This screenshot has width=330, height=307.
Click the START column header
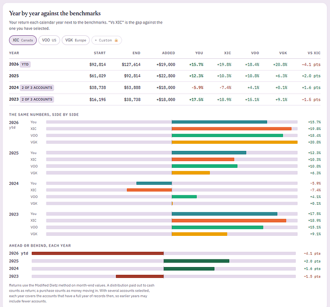click(x=100, y=53)
